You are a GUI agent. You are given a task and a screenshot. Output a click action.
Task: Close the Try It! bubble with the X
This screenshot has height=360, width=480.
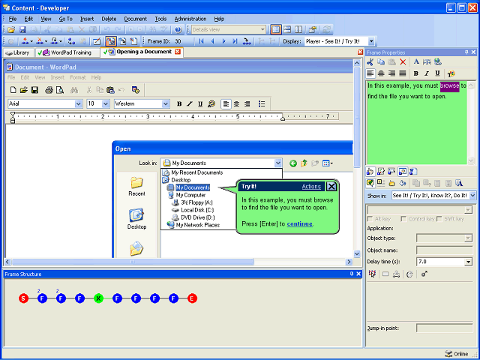331,186
